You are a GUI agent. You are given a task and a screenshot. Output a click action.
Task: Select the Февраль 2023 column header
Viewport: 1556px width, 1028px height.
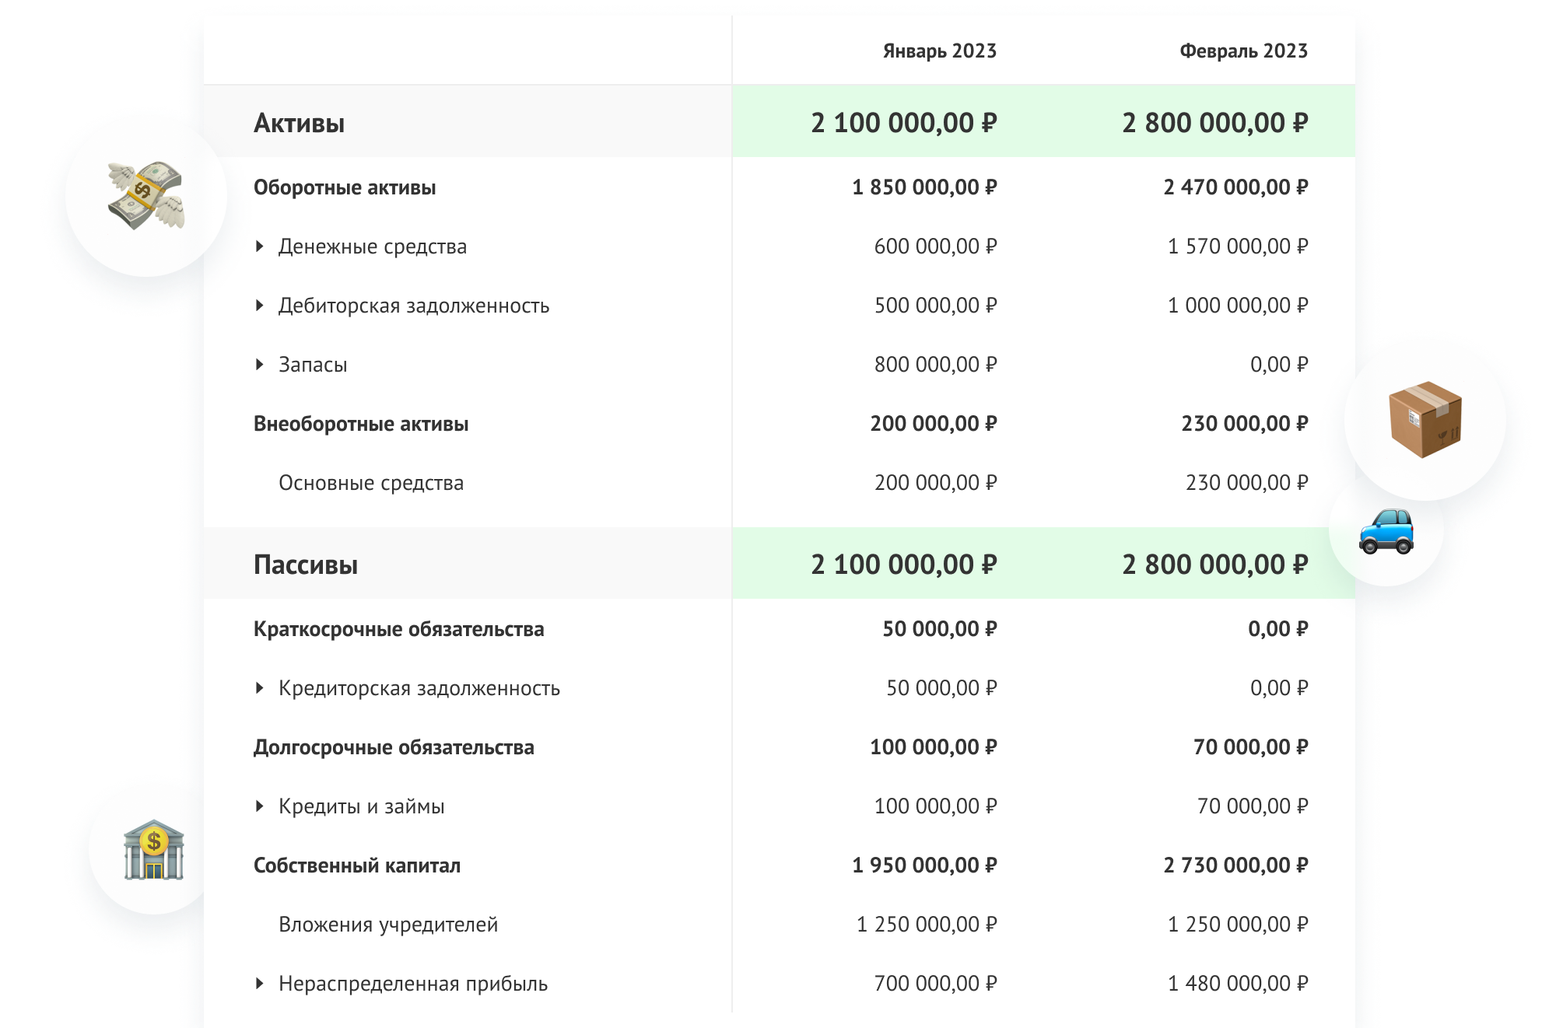click(1243, 51)
